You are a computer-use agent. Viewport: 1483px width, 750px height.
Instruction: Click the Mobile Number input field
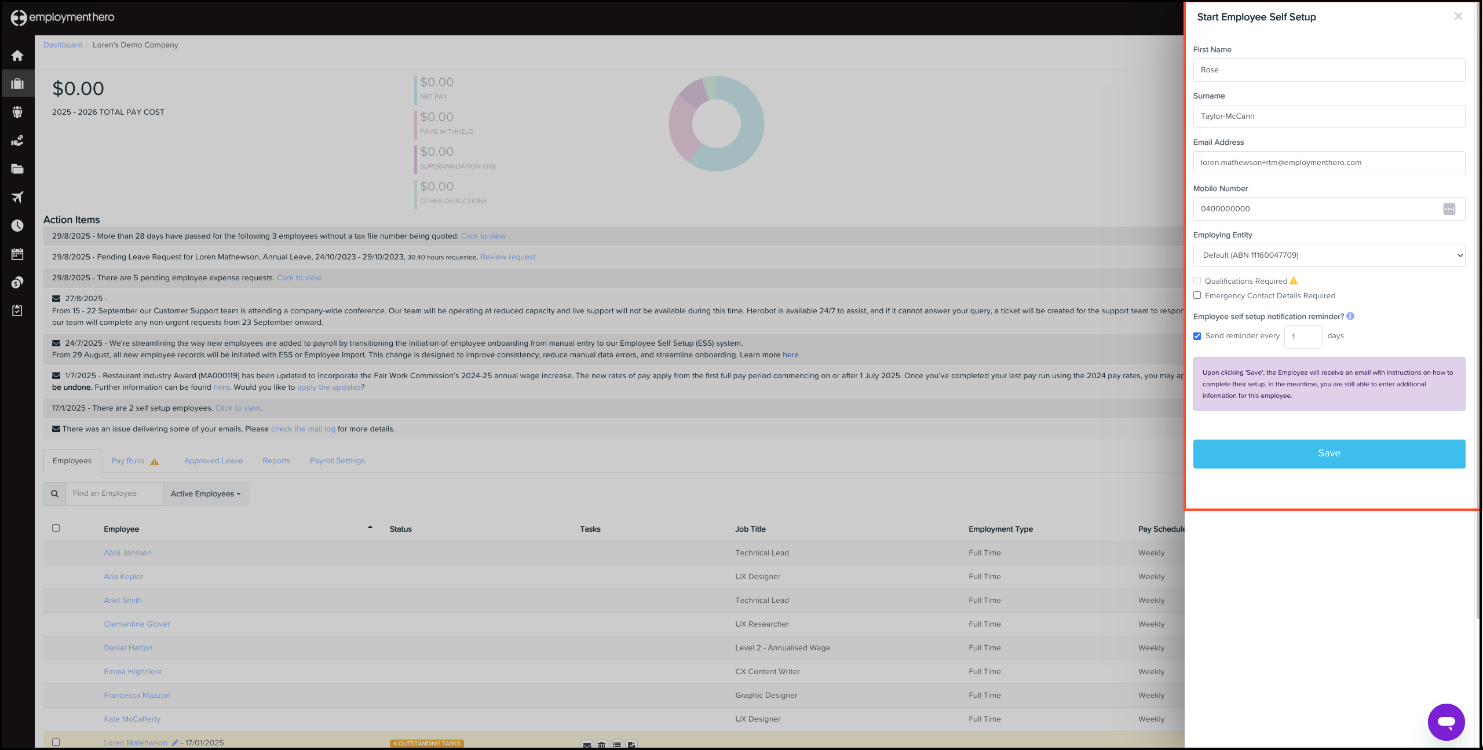[1315, 209]
